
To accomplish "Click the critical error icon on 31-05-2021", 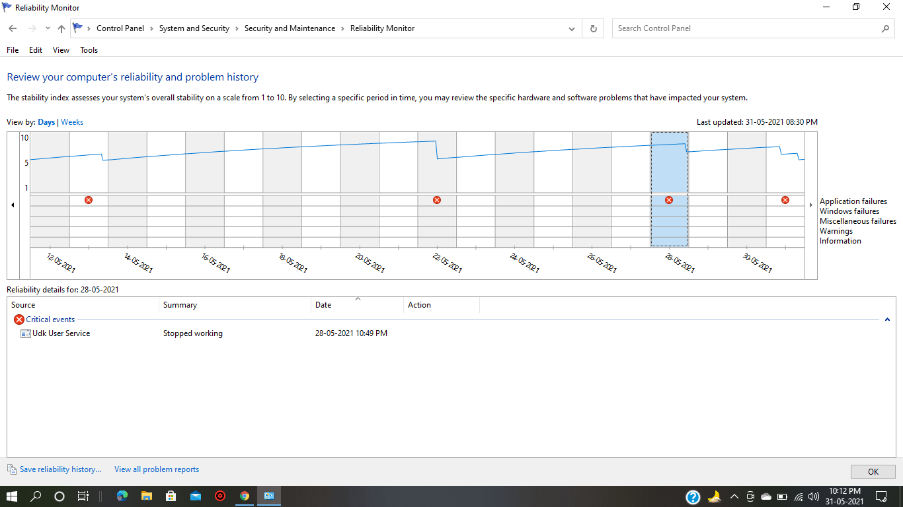I will coord(785,200).
